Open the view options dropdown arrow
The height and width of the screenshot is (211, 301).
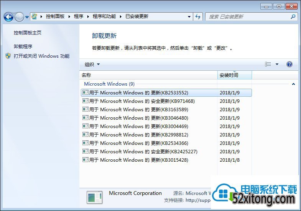277,64
